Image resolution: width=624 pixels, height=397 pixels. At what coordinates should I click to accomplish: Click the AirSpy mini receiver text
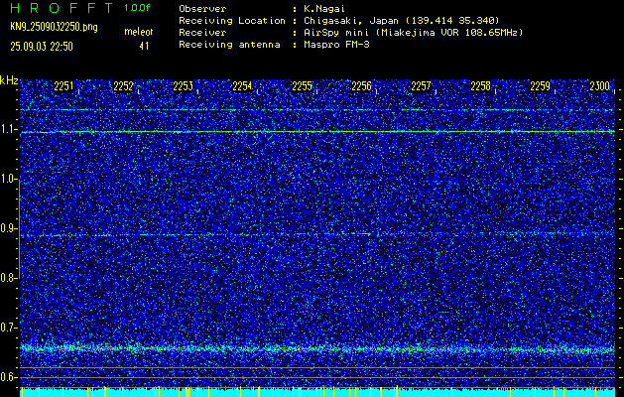click(413, 33)
